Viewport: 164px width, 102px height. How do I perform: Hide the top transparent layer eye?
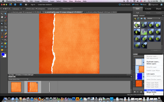pyautogui.click(x=134, y=62)
